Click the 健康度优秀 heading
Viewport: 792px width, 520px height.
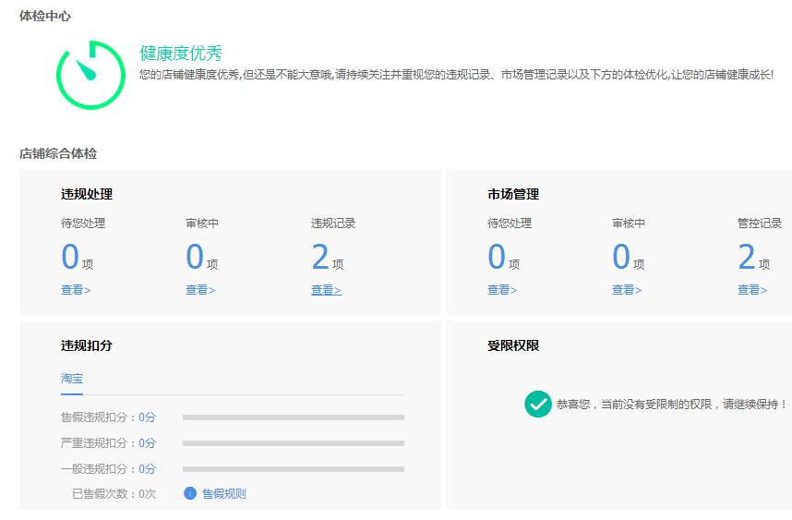click(181, 54)
